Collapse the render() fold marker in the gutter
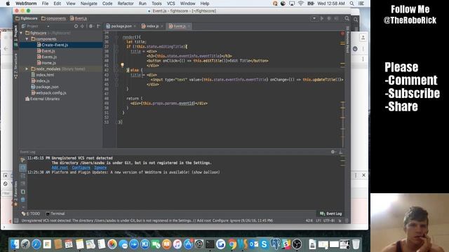This screenshot has width=449, height=252. coord(116,37)
